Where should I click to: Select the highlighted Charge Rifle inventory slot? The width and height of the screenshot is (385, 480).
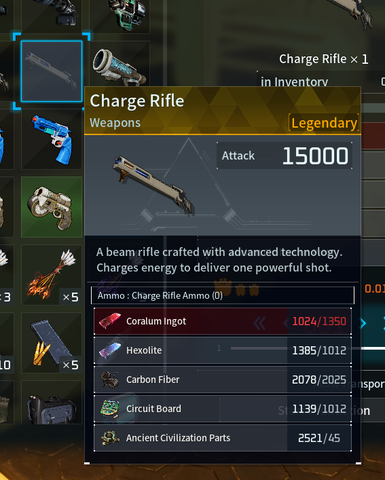(x=52, y=71)
